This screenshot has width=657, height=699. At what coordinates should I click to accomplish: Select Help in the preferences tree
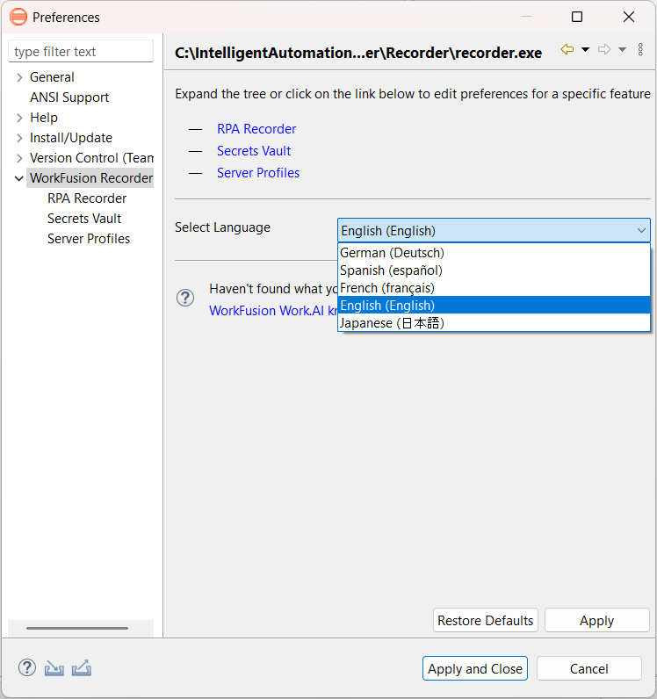[44, 118]
